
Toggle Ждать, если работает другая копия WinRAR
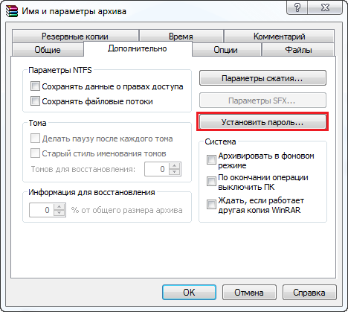211,205
